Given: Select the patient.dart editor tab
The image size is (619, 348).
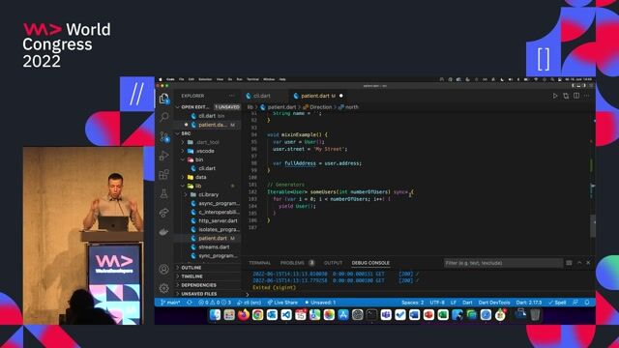Looking at the screenshot, I should [x=315, y=96].
